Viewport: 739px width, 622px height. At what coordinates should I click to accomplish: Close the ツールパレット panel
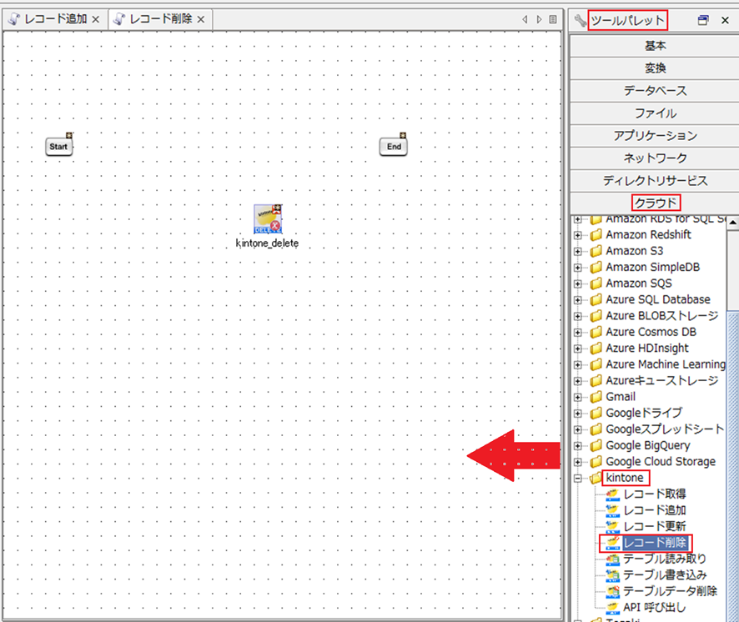(725, 20)
